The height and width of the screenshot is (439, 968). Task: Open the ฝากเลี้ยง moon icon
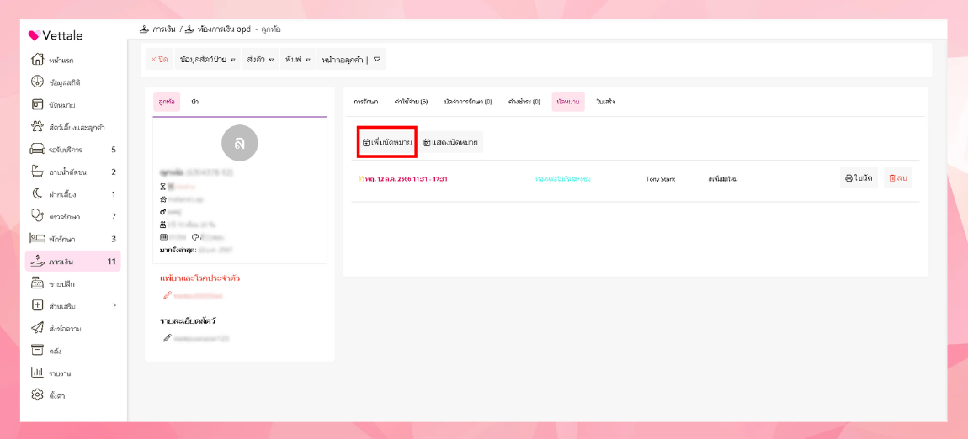[x=37, y=193]
